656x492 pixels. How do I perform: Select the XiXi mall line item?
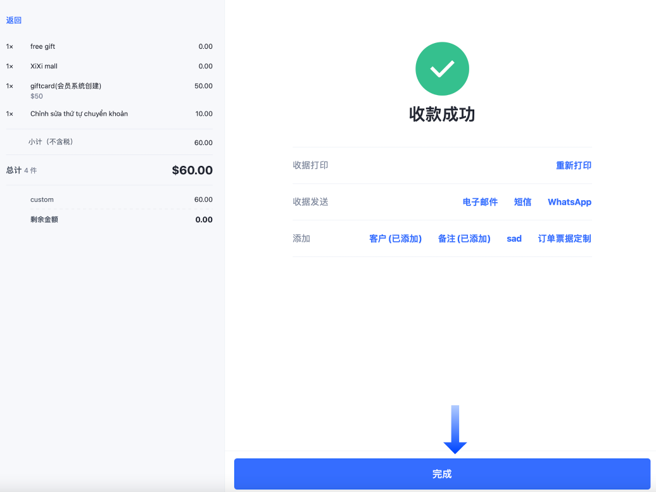(109, 66)
